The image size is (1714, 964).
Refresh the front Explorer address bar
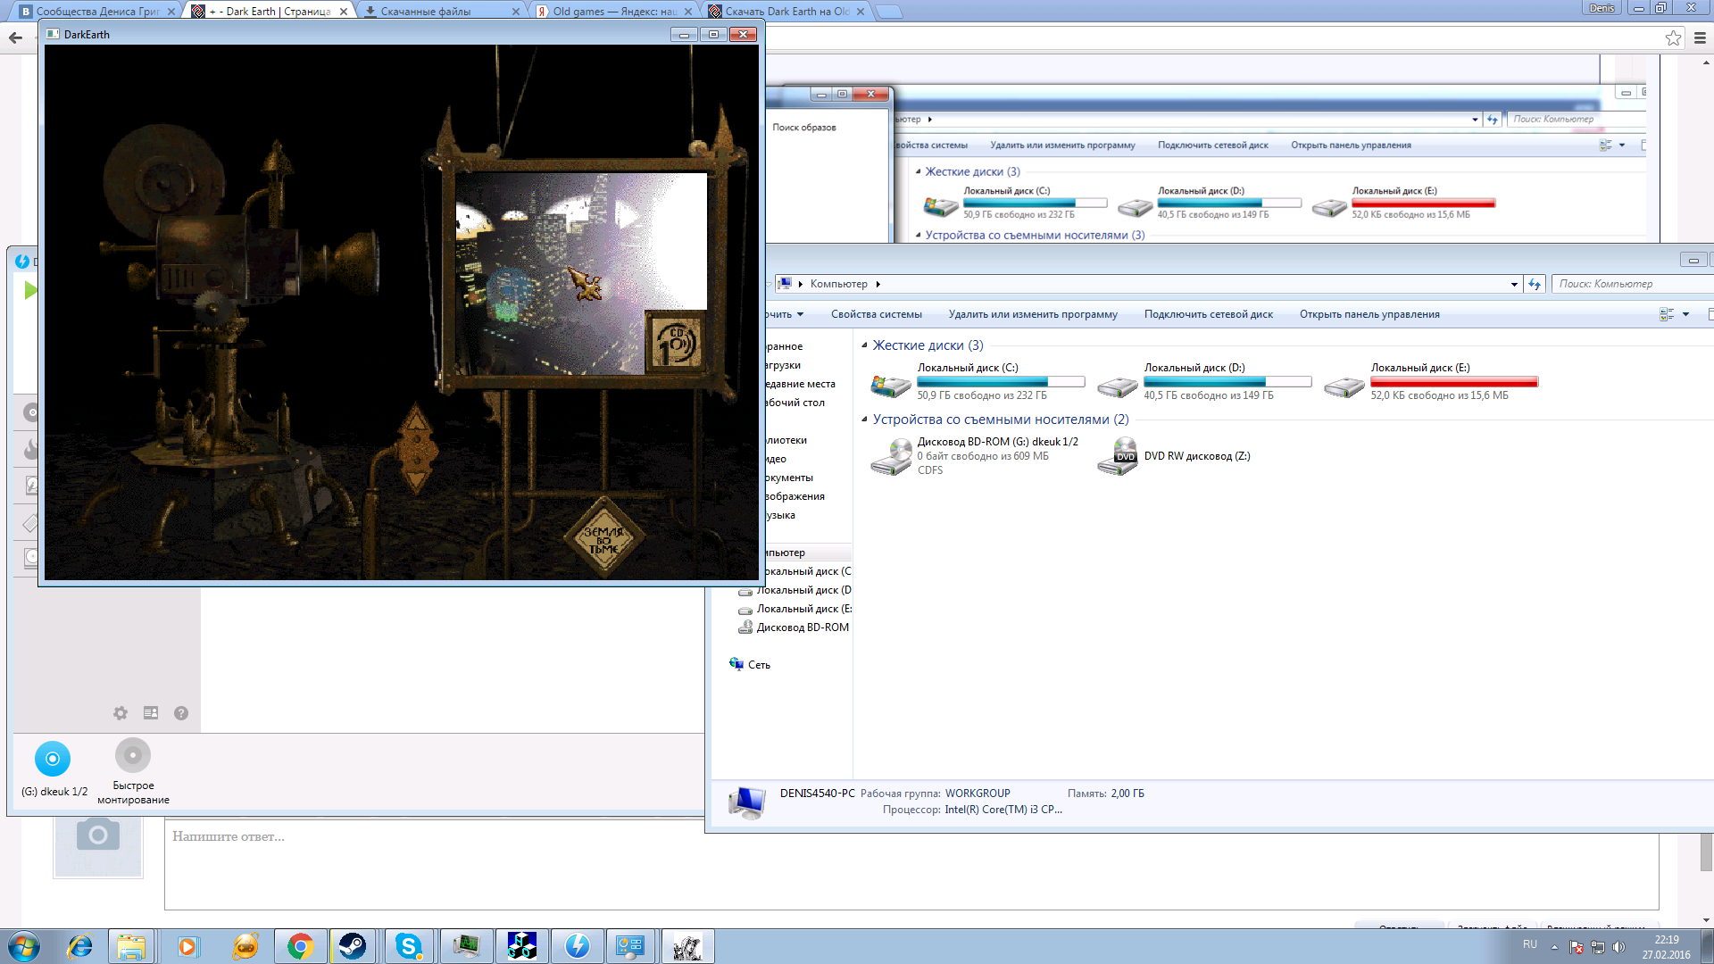(x=1535, y=284)
